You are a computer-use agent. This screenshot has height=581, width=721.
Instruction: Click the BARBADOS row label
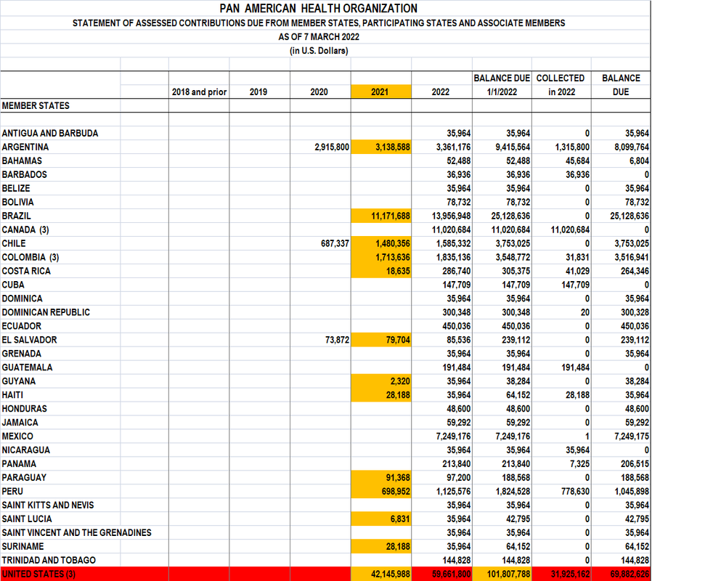click(25, 175)
